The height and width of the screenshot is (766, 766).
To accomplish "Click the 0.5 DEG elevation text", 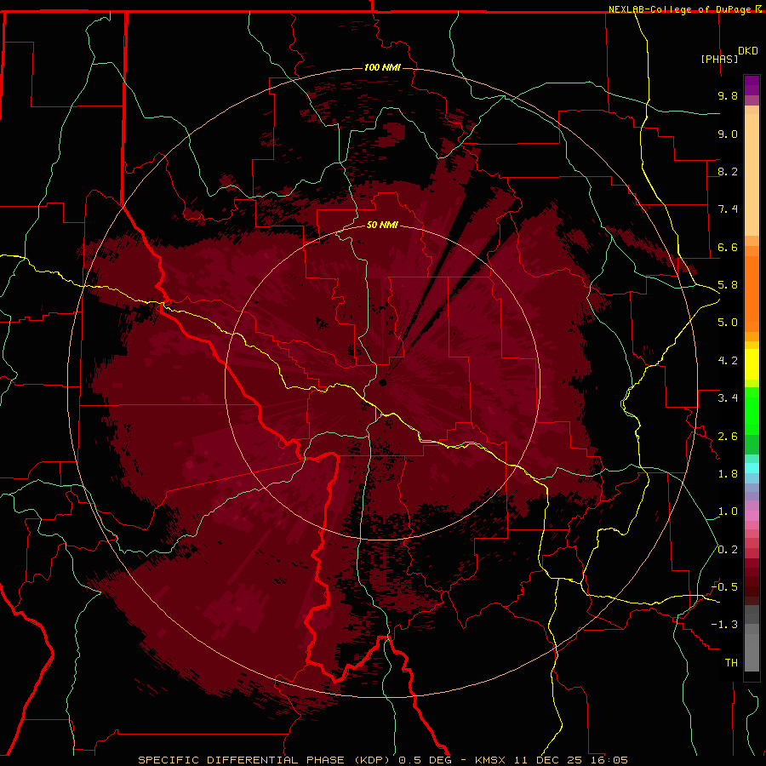I will tap(425, 760).
